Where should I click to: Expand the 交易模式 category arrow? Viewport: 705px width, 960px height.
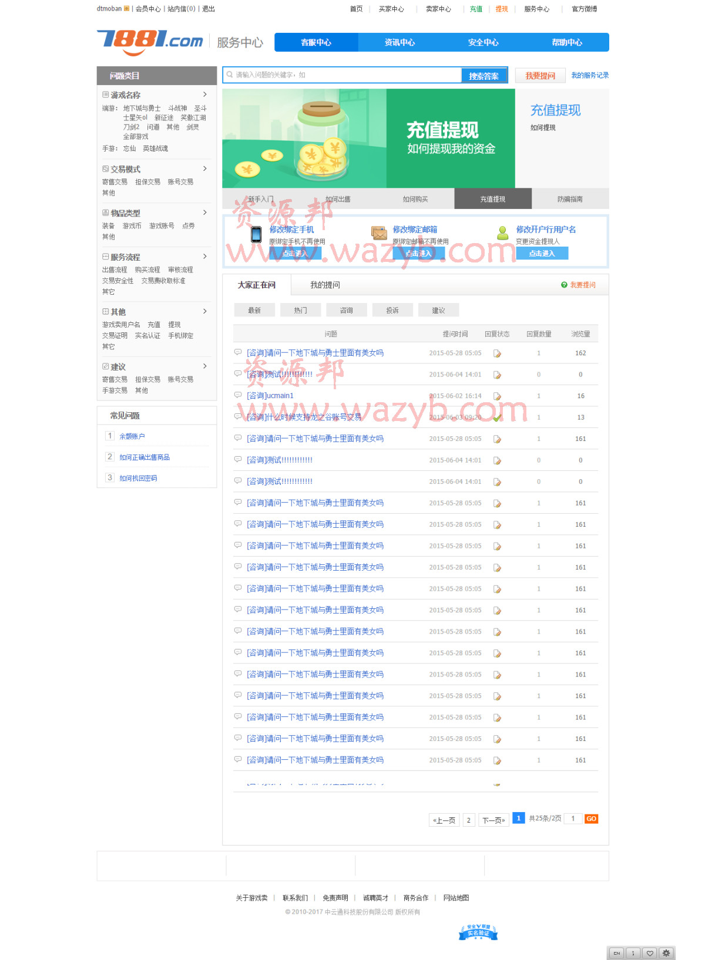tap(205, 169)
